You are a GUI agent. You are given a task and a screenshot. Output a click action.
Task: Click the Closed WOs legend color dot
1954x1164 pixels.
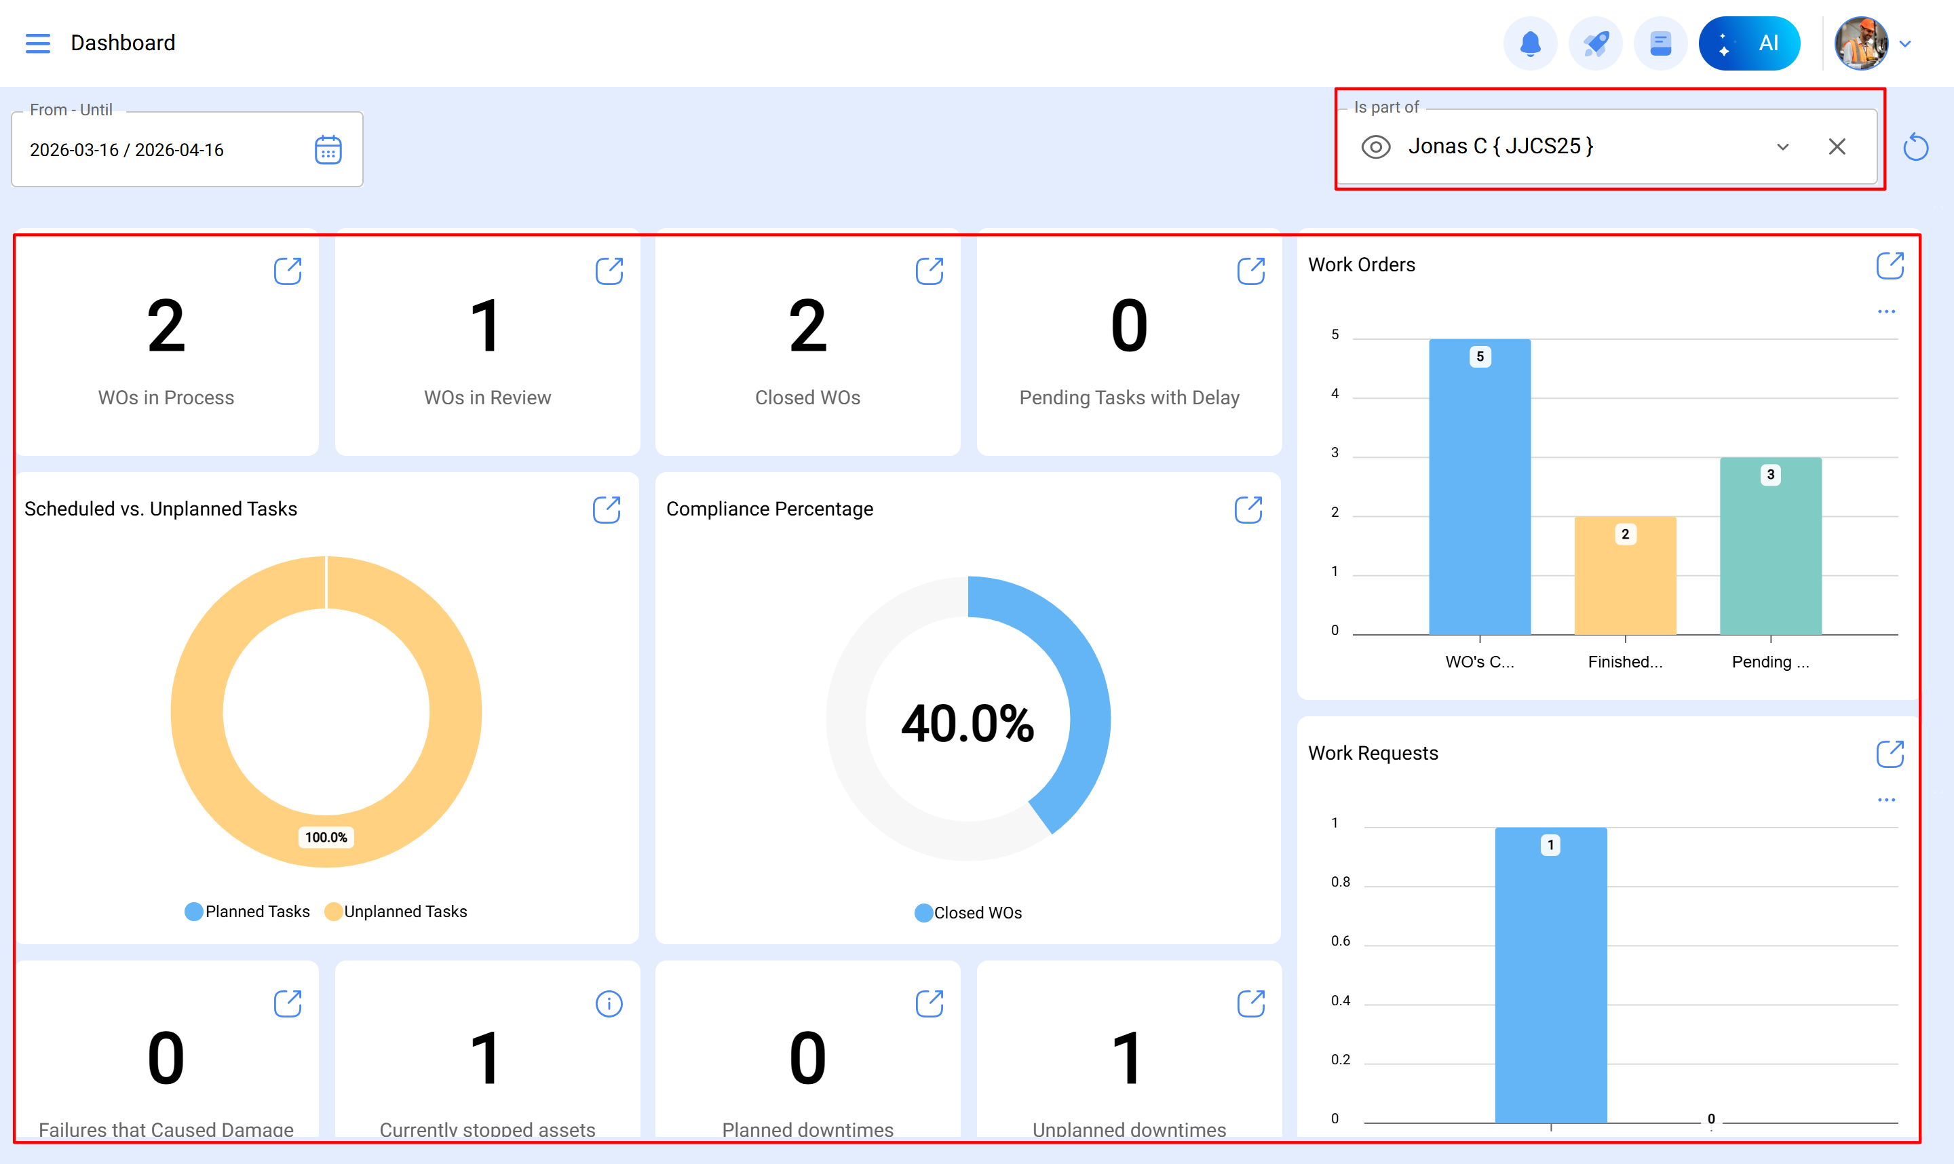pyautogui.click(x=923, y=913)
